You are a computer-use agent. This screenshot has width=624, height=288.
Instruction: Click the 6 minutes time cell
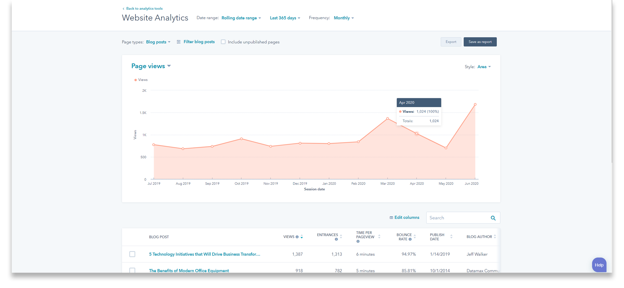(365, 254)
